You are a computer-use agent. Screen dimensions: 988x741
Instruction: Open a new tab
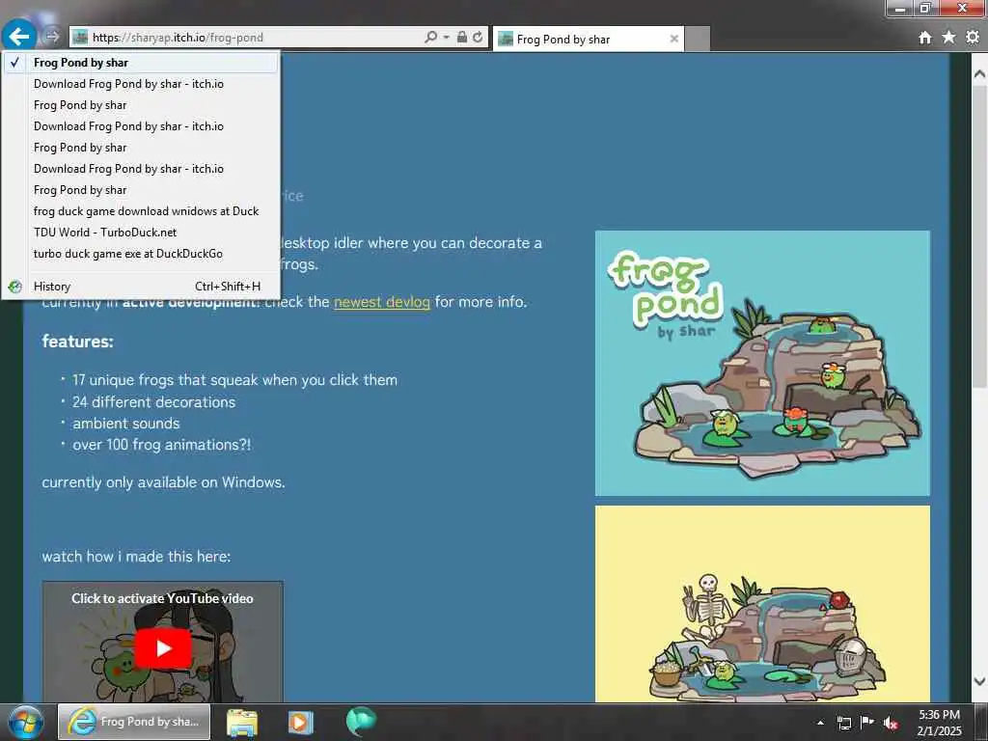tap(697, 39)
